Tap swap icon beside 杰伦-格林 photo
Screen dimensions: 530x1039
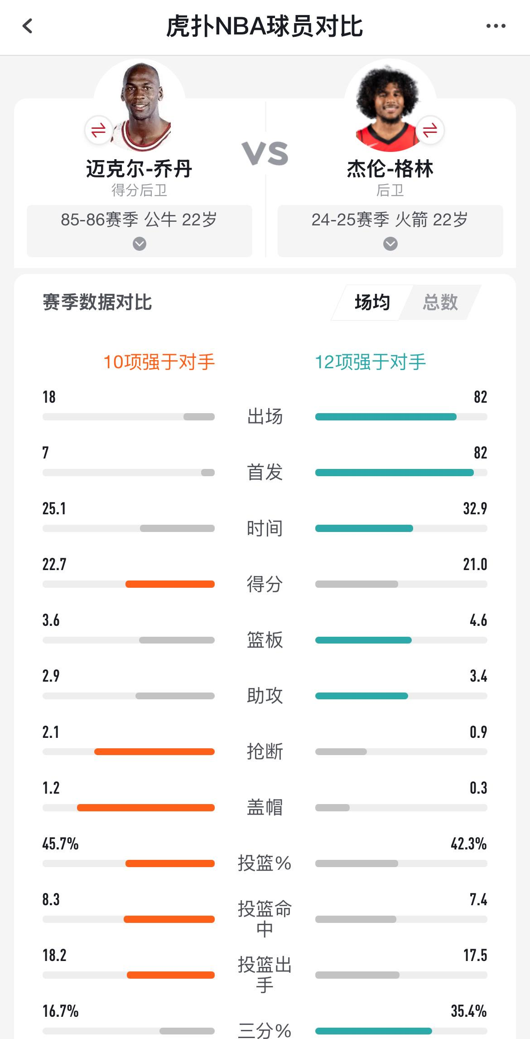(430, 131)
